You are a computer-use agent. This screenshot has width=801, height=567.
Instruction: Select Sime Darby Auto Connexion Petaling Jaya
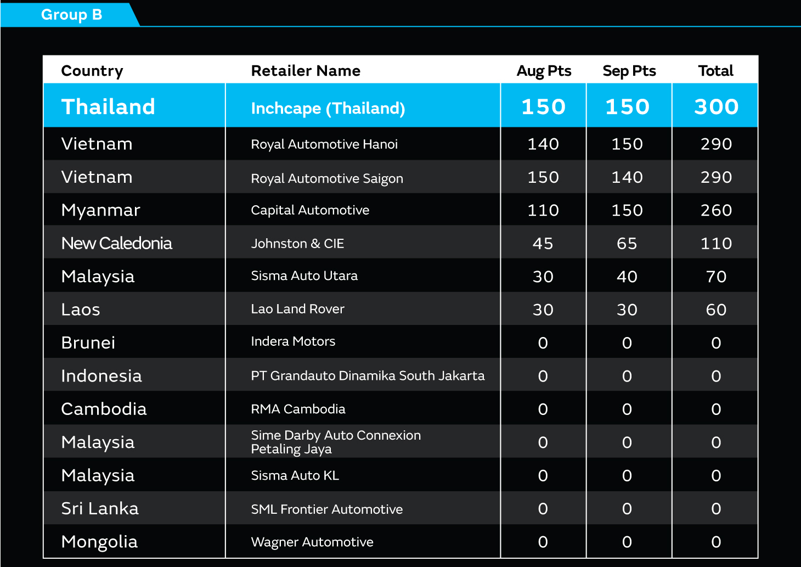pos(335,442)
